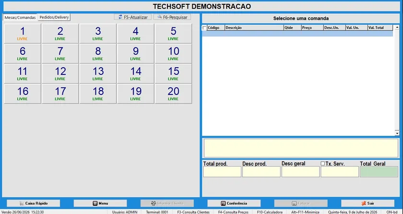This screenshot has width=403, height=214.
Task: Click Alt+F11-Minimiza in status bar
Action: tap(305, 212)
